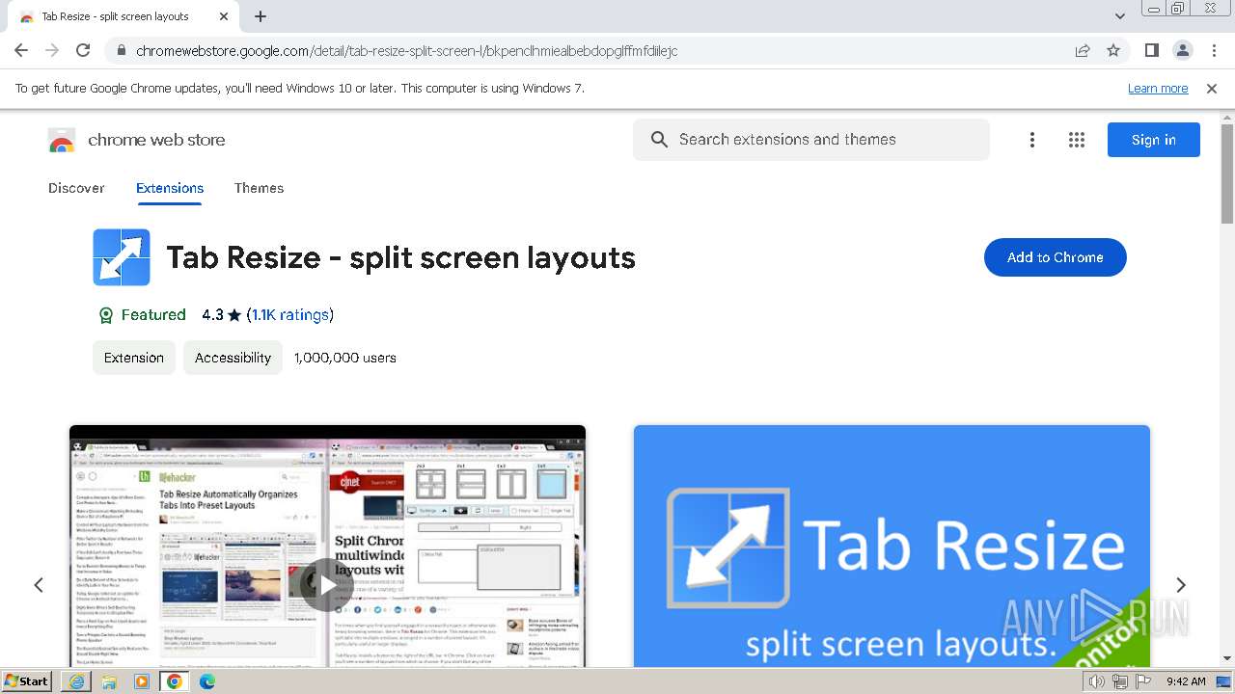
Task: Bookmark this tab with the star
Action: click(x=1113, y=51)
